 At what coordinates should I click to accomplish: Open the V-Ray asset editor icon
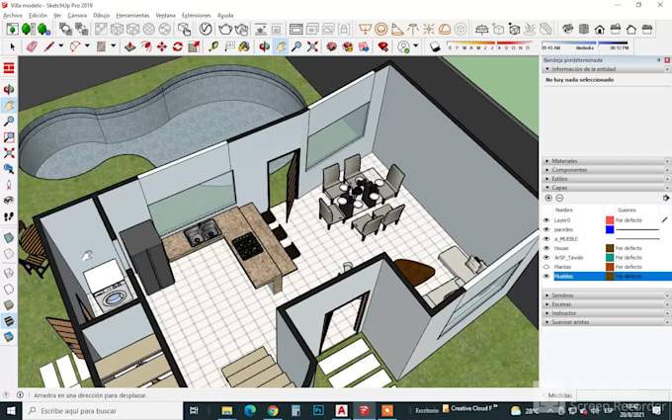[206, 29]
